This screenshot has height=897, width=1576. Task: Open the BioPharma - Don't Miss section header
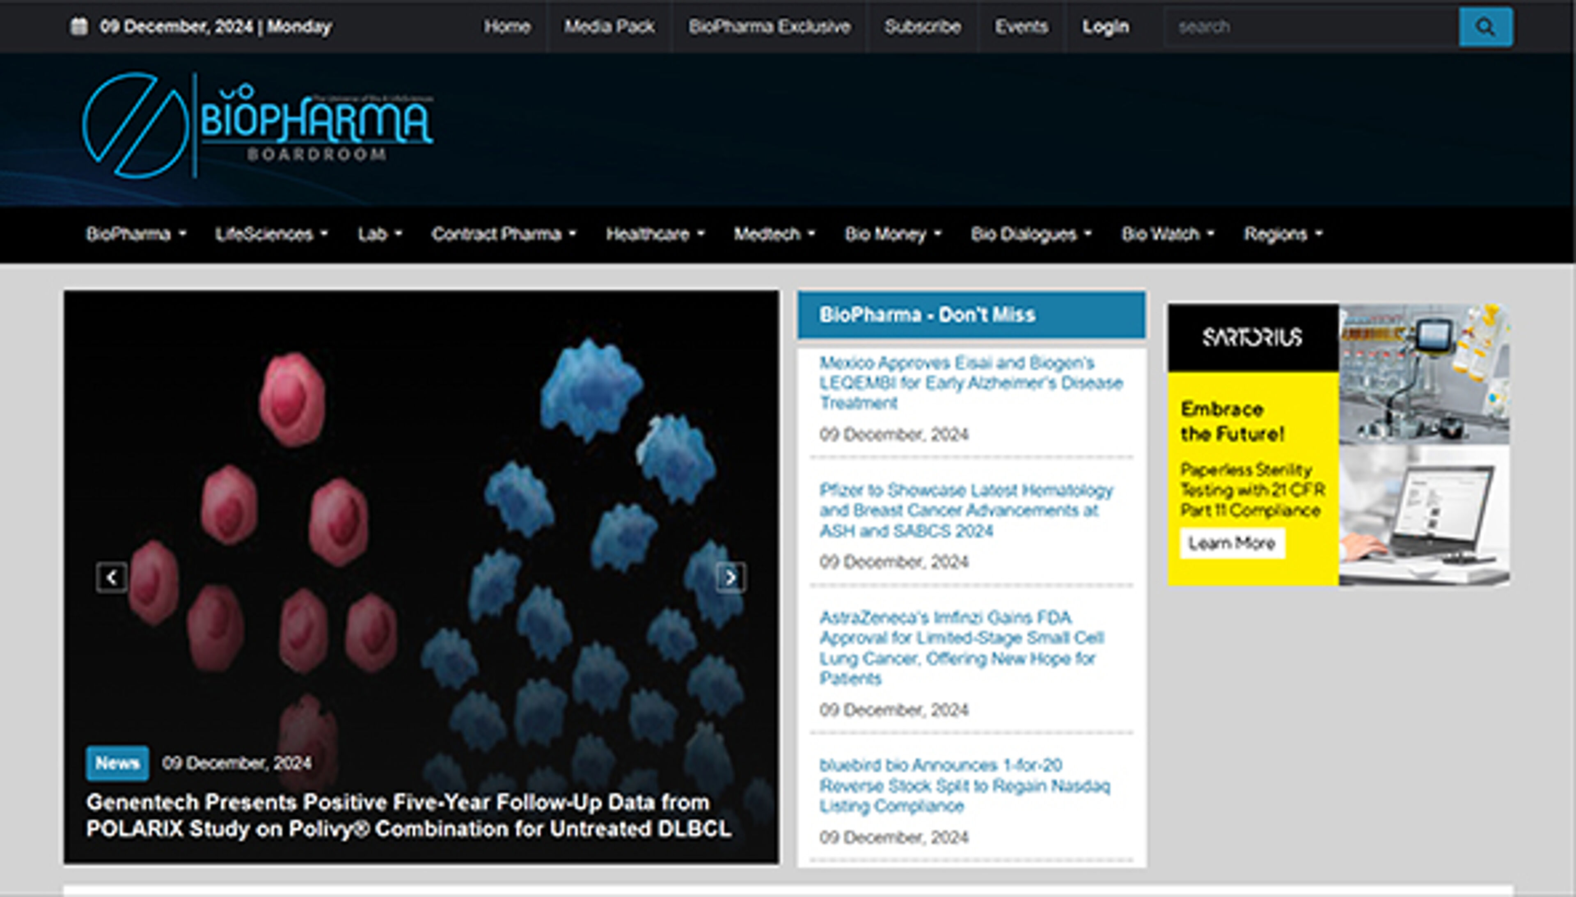[927, 314]
